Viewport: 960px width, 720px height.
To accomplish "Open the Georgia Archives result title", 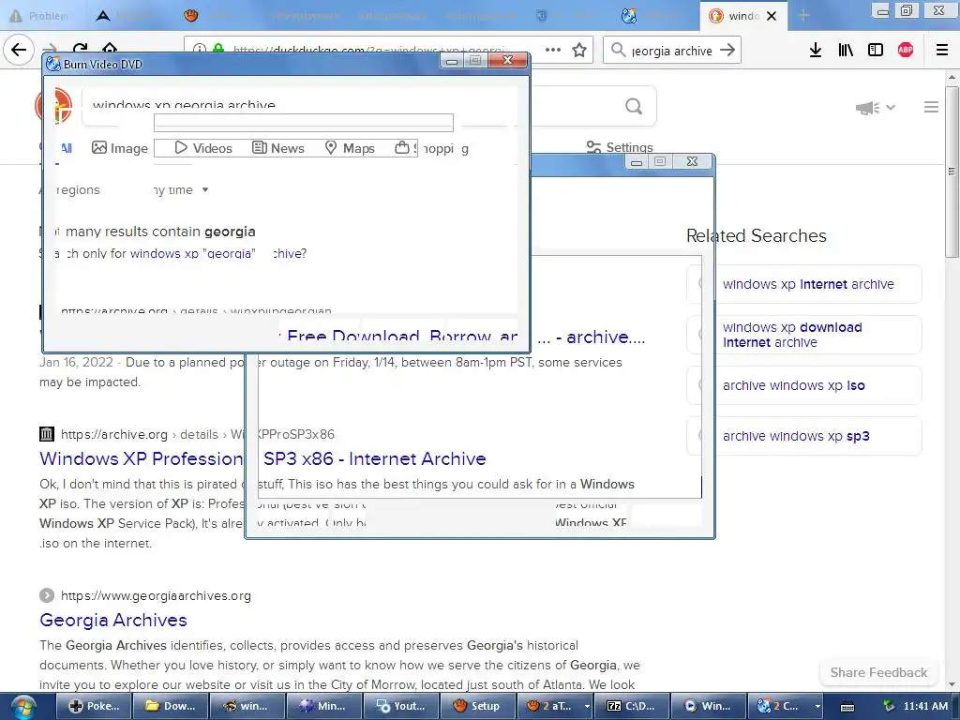I will [113, 620].
